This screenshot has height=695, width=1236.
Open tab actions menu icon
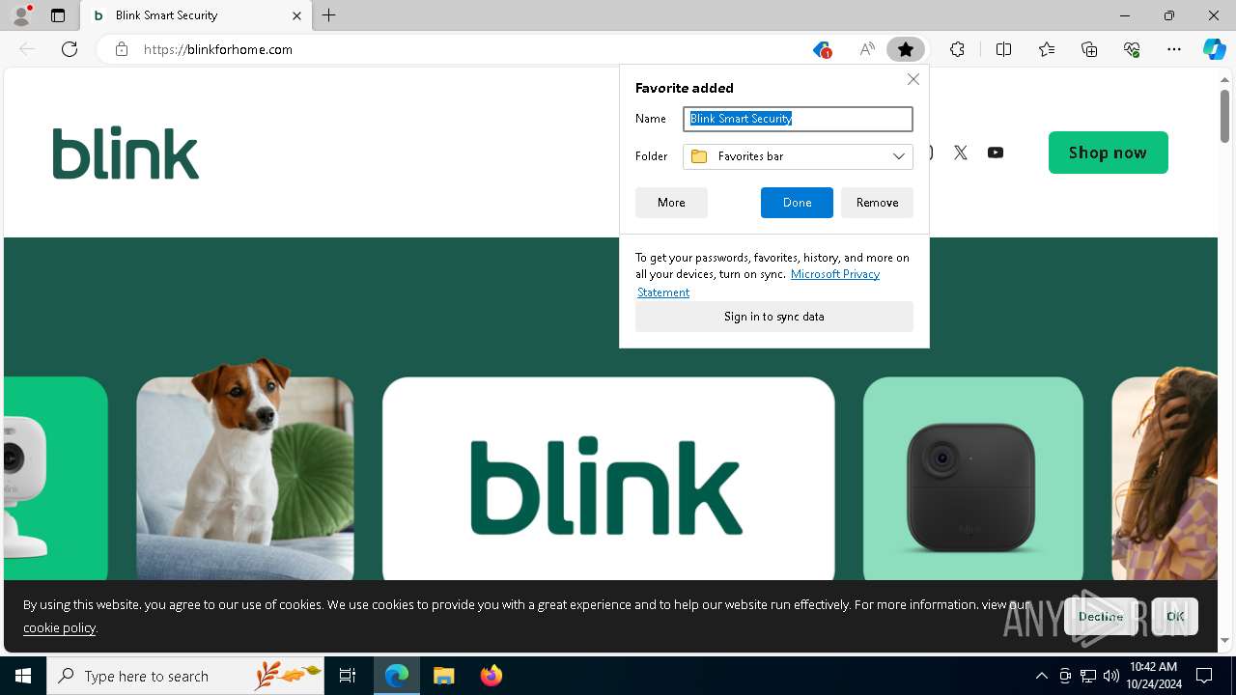point(58,15)
